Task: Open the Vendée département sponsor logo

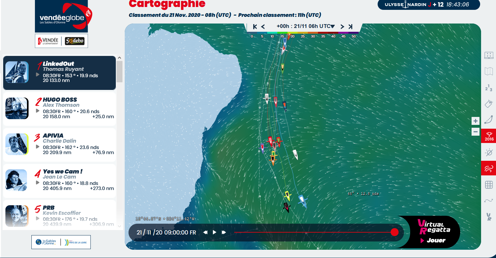Action: (48, 41)
